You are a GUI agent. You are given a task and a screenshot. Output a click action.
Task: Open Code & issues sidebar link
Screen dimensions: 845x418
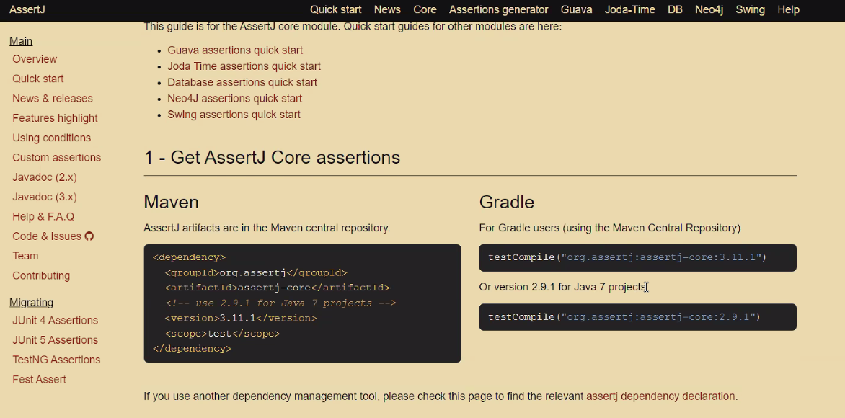47,236
